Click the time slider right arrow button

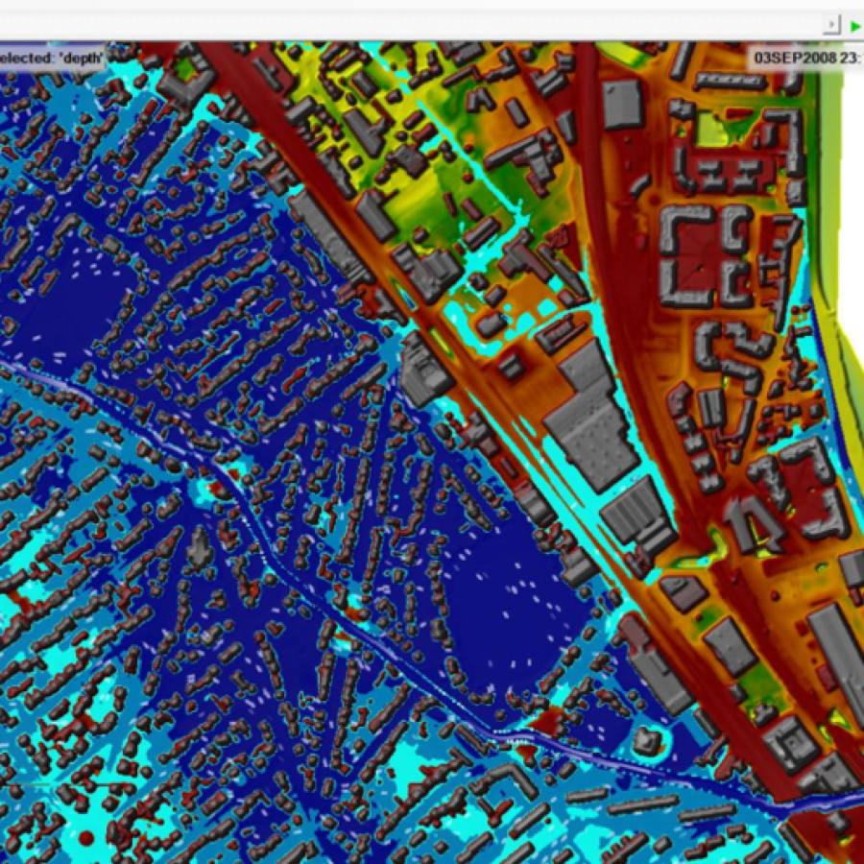(831, 26)
